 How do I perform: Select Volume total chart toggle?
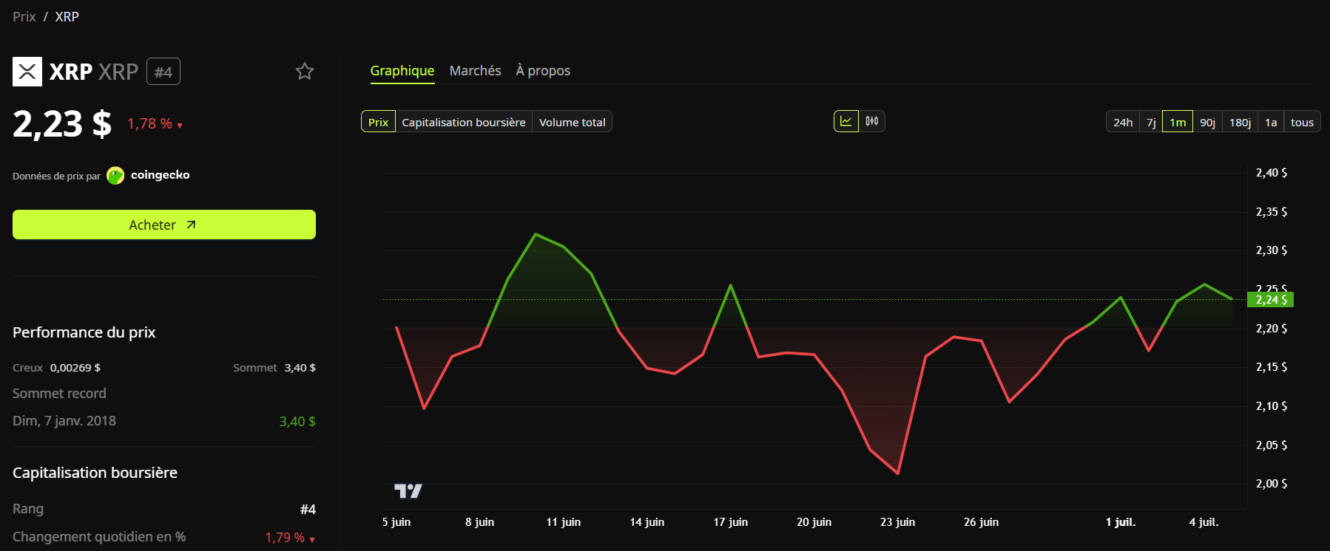[x=573, y=122]
